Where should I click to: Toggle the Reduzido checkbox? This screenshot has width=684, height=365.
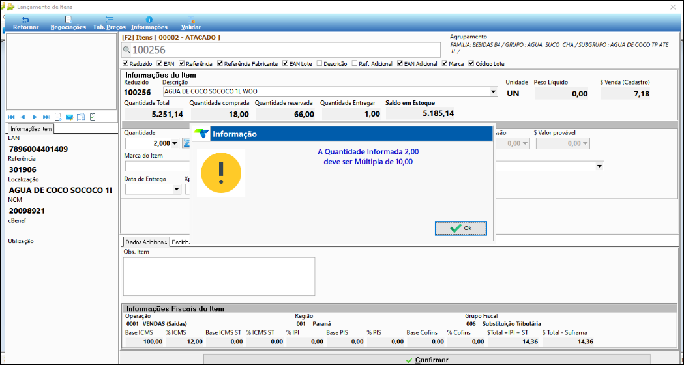[x=126, y=63]
